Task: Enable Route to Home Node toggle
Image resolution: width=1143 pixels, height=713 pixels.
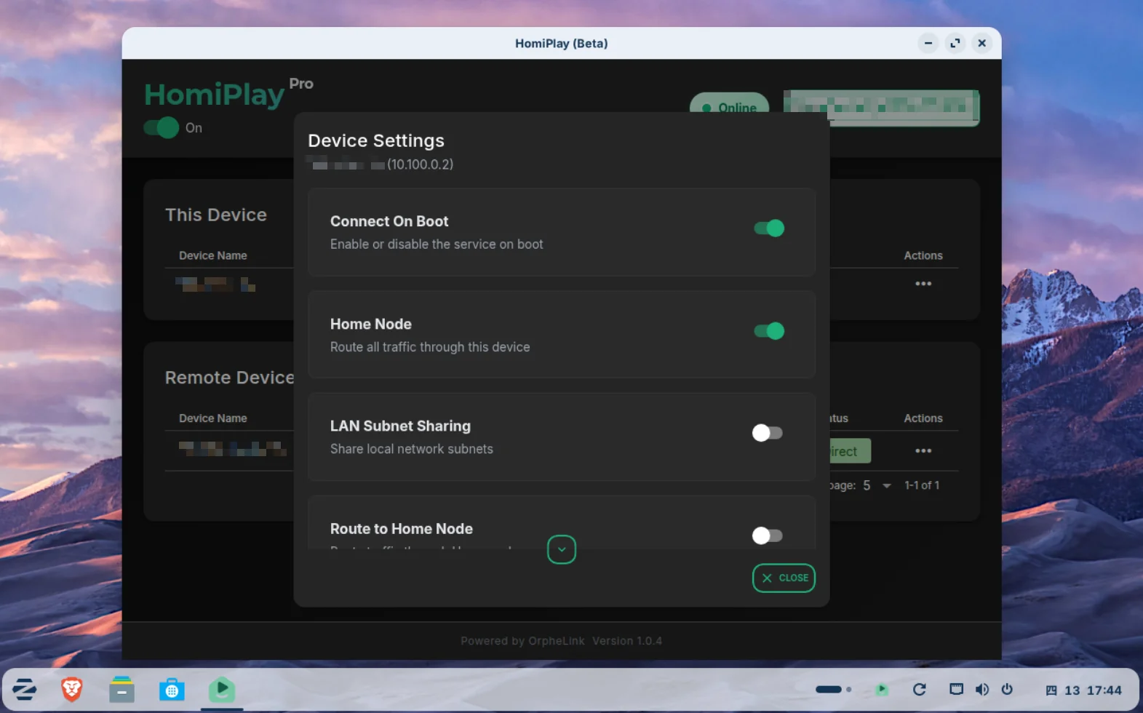Action: 767,535
